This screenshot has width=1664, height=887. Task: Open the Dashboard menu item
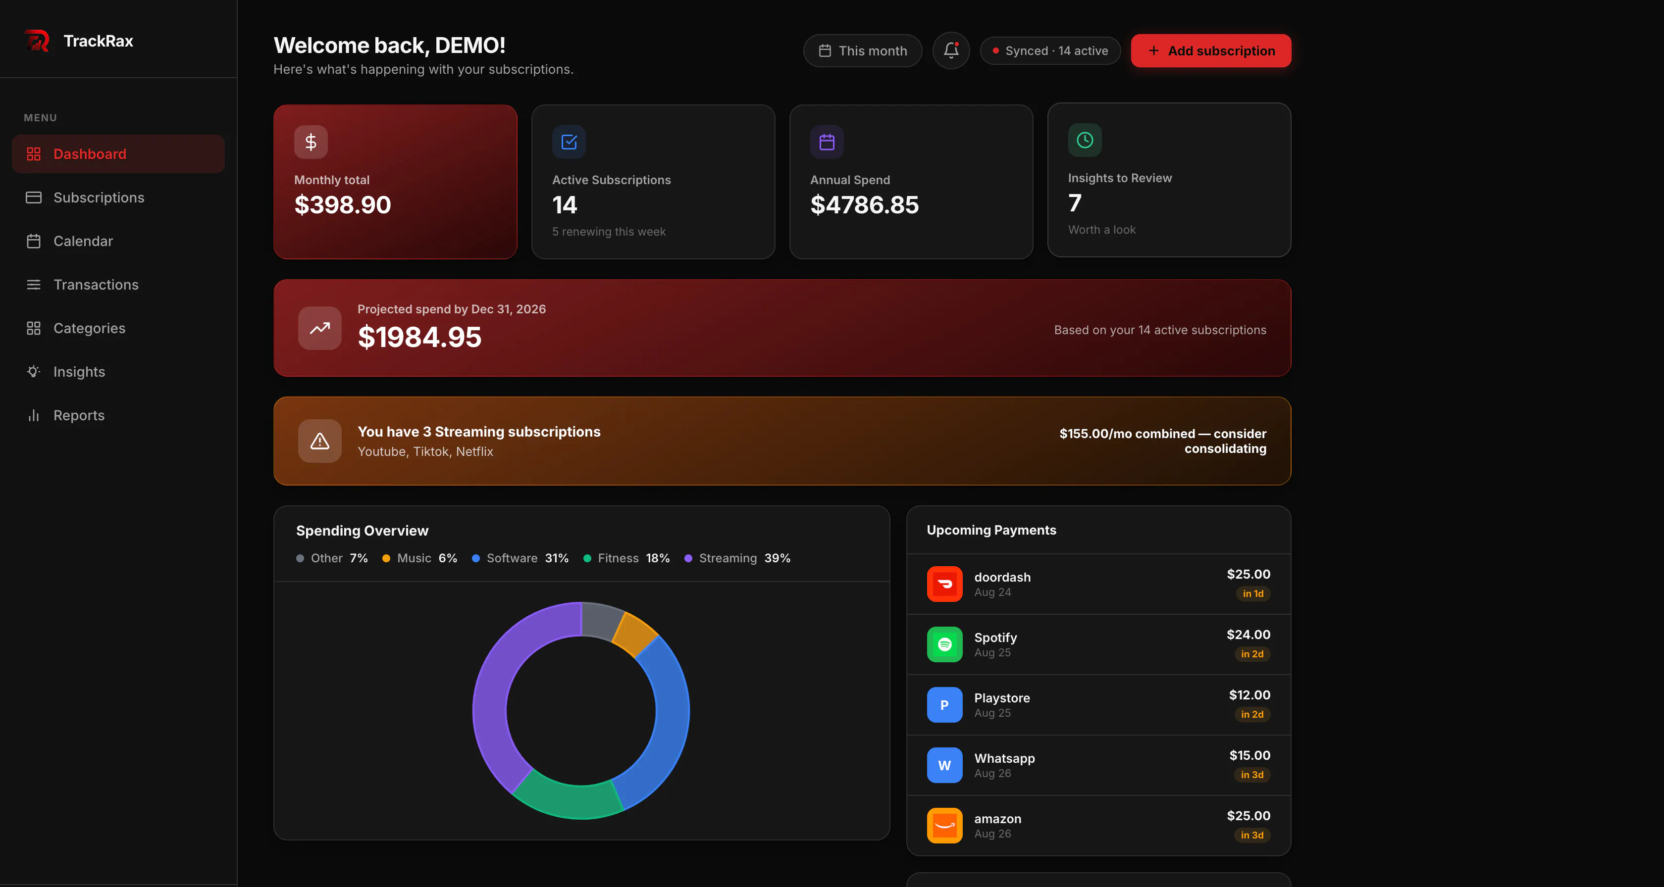(118, 153)
